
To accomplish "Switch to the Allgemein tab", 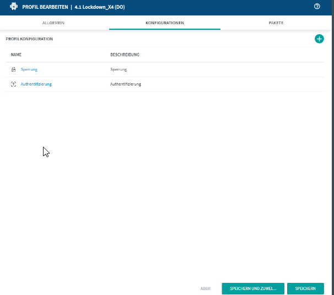I will [53, 23].
